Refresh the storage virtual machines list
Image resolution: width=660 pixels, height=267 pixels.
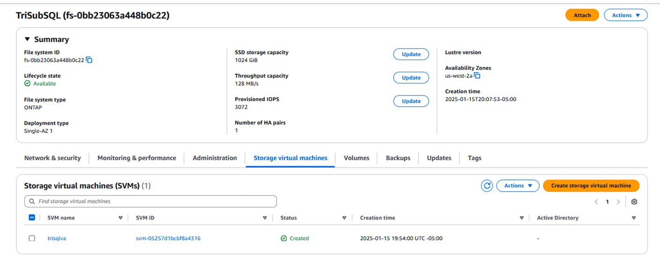(487, 186)
